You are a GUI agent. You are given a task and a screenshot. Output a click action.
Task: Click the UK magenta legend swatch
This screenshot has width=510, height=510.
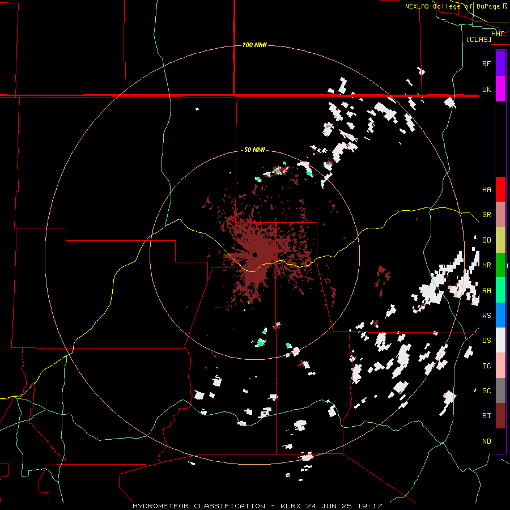500,89
